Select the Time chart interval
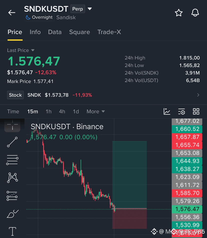Screen dimensions: 207x238 (x=13, y=111)
